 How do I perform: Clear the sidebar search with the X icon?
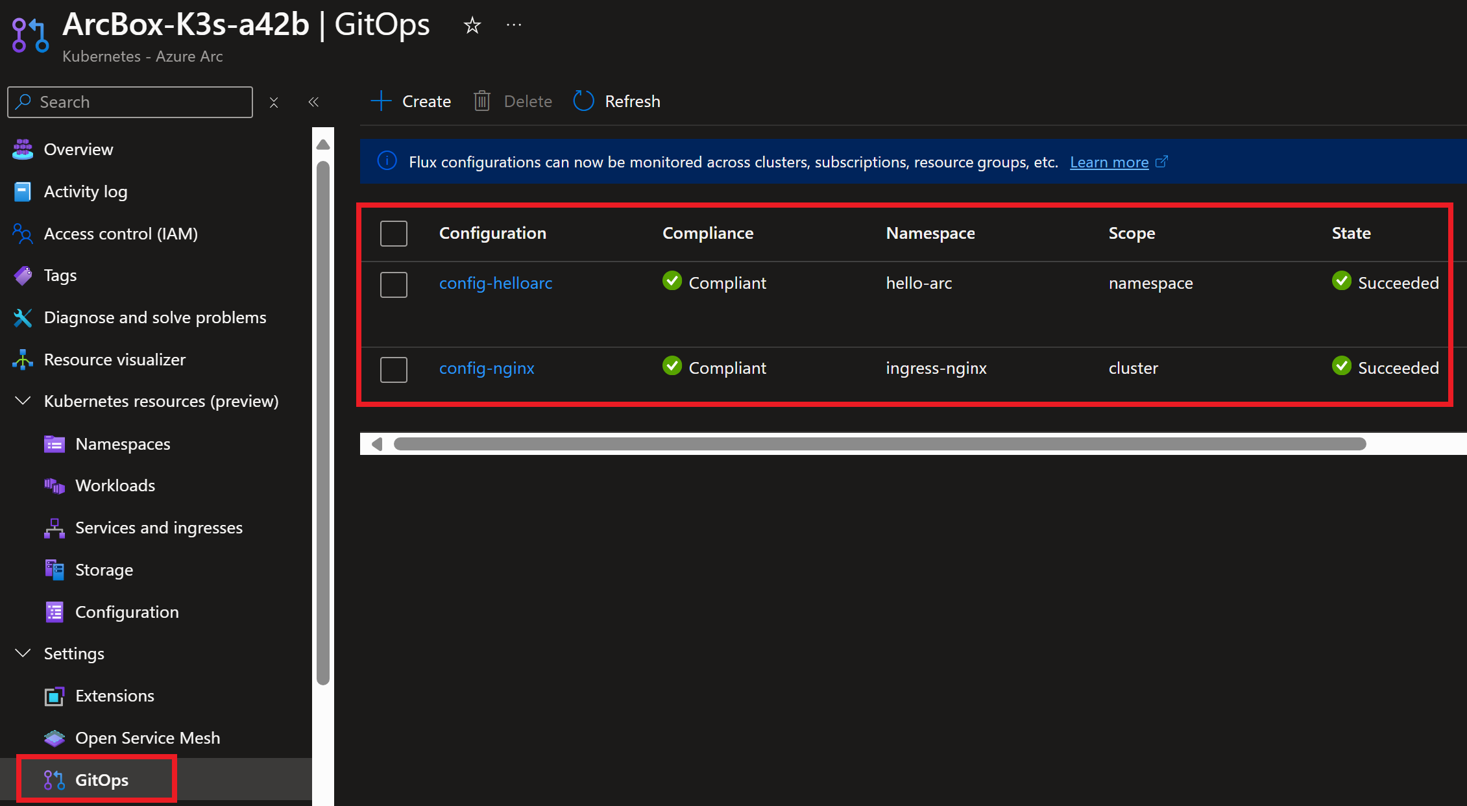tap(274, 103)
